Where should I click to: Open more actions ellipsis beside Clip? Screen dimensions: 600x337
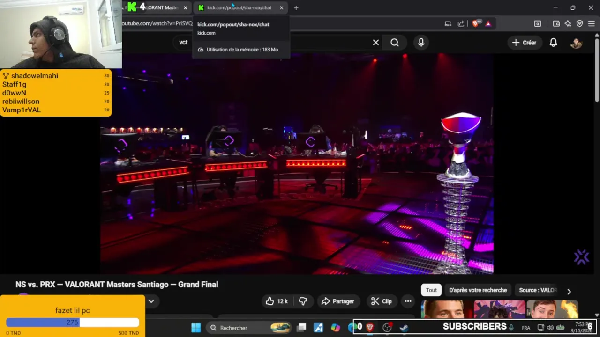pos(408,301)
